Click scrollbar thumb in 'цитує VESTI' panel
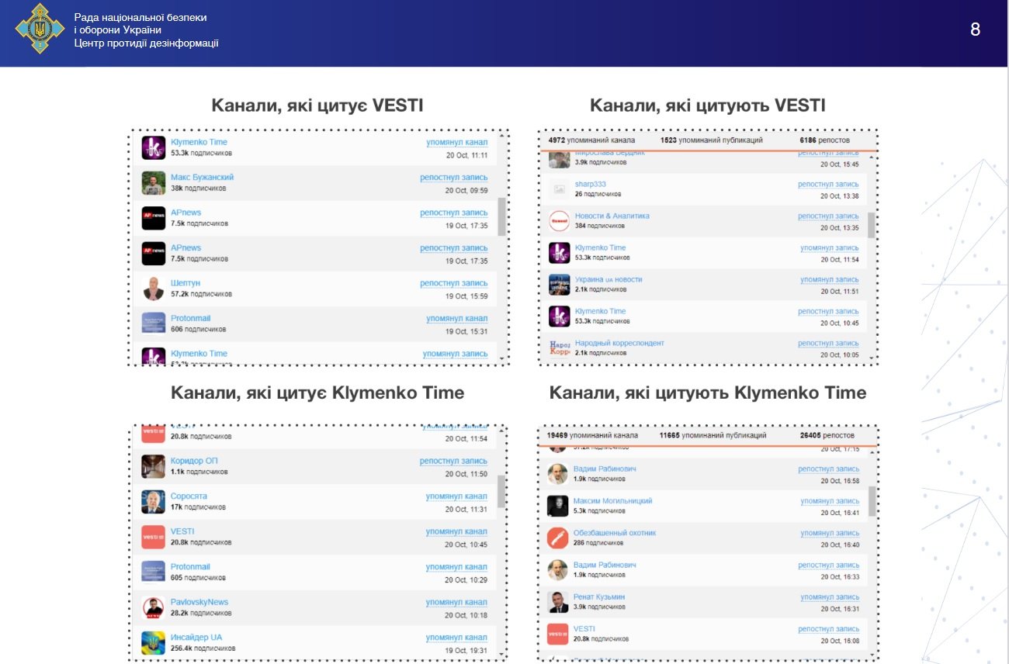The image size is (1009, 664). 501,216
